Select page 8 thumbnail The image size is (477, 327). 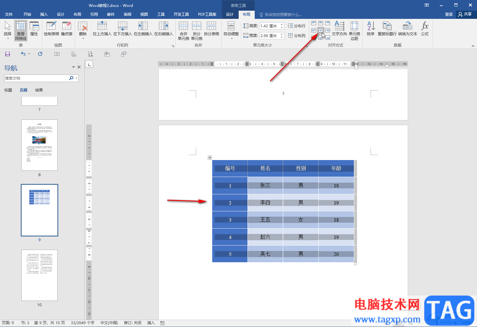(39, 145)
